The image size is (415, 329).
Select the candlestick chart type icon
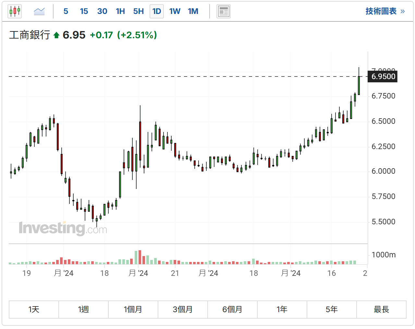click(15, 11)
